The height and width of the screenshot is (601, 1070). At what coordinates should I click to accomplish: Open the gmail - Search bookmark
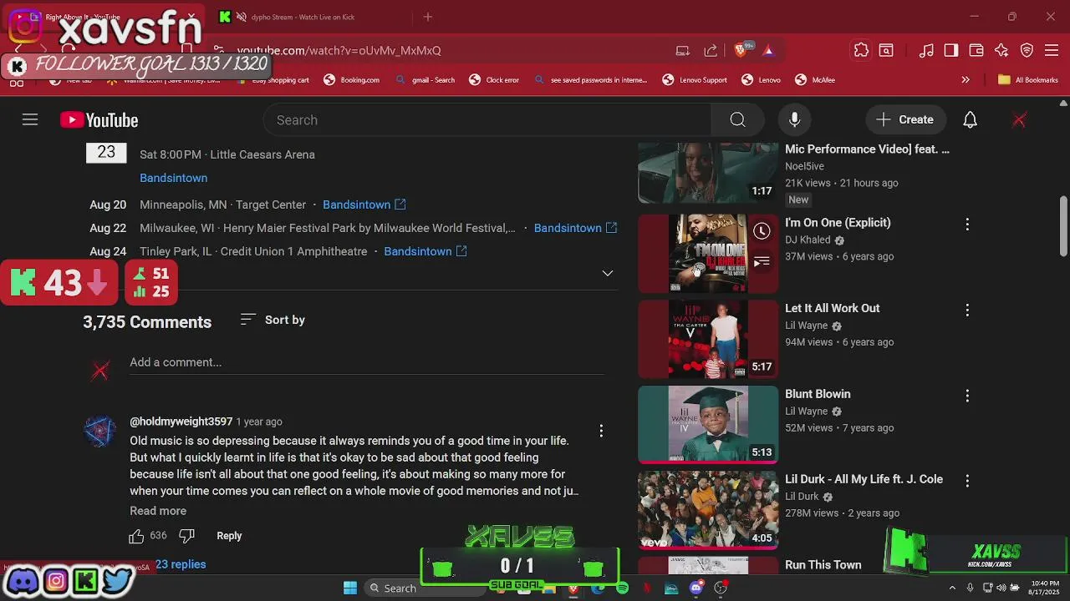425,80
